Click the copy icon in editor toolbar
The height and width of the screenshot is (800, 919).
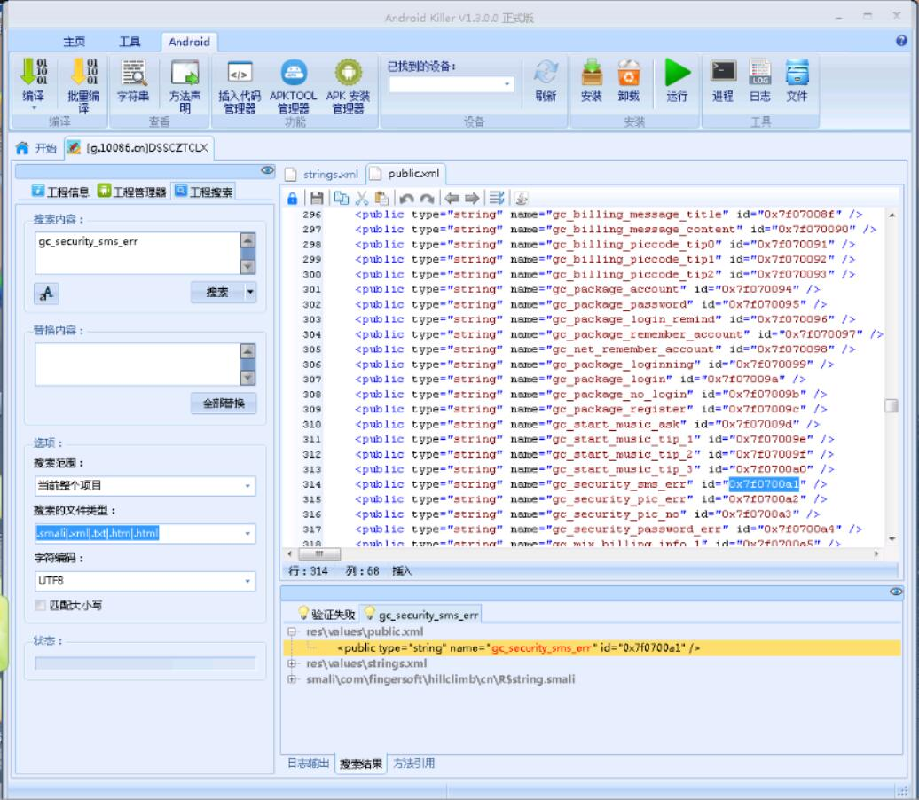(x=342, y=198)
